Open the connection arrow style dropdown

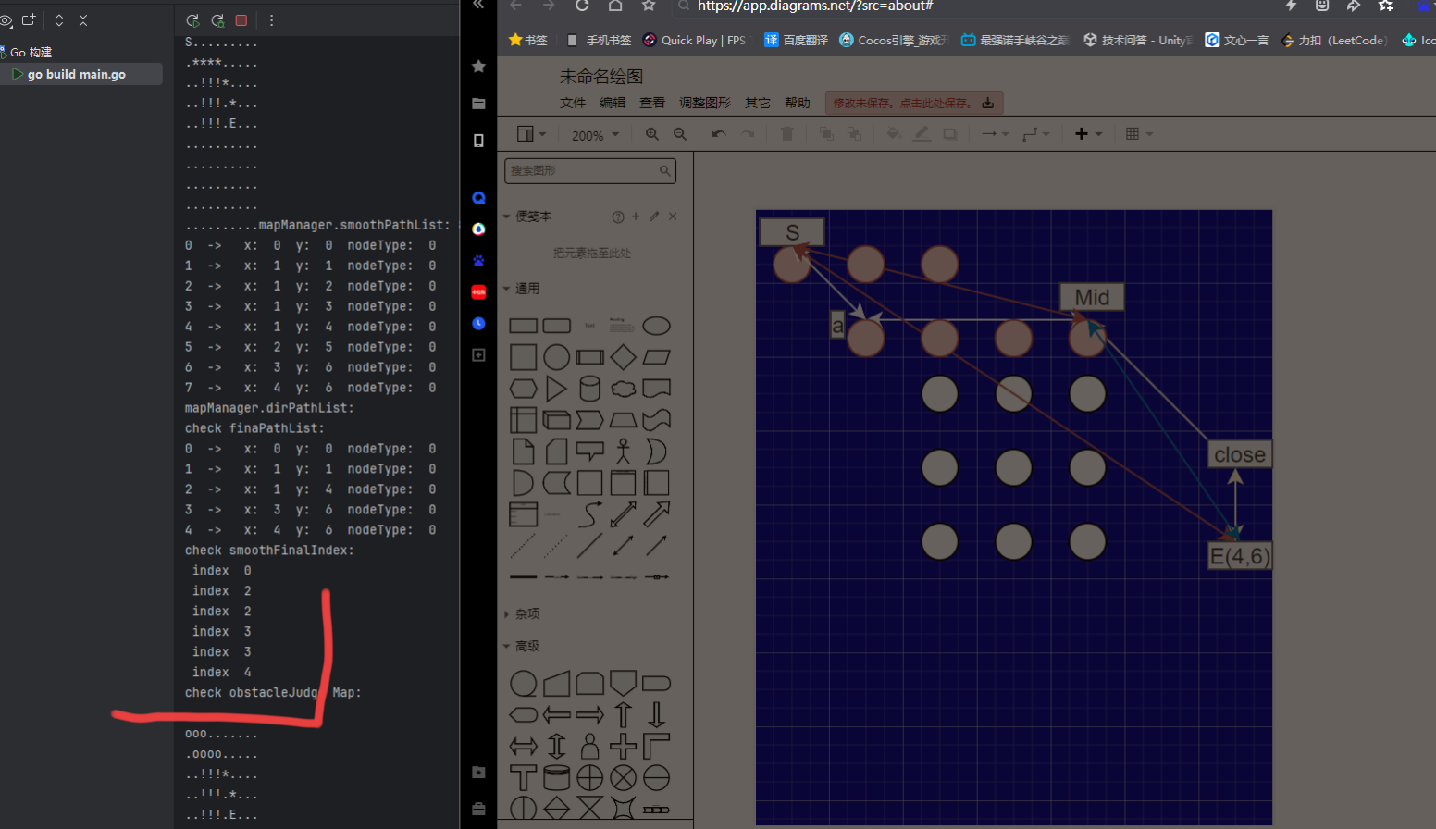coord(995,134)
